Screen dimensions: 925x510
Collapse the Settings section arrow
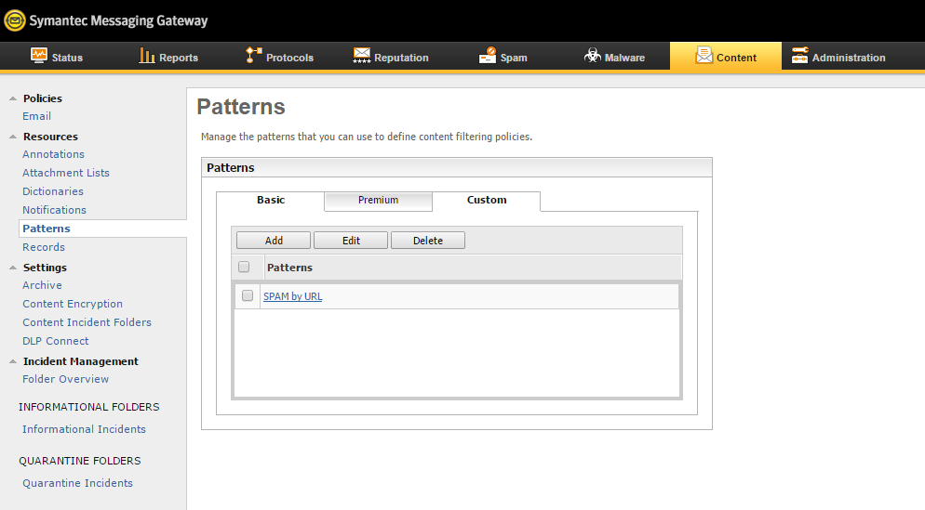click(x=13, y=268)
